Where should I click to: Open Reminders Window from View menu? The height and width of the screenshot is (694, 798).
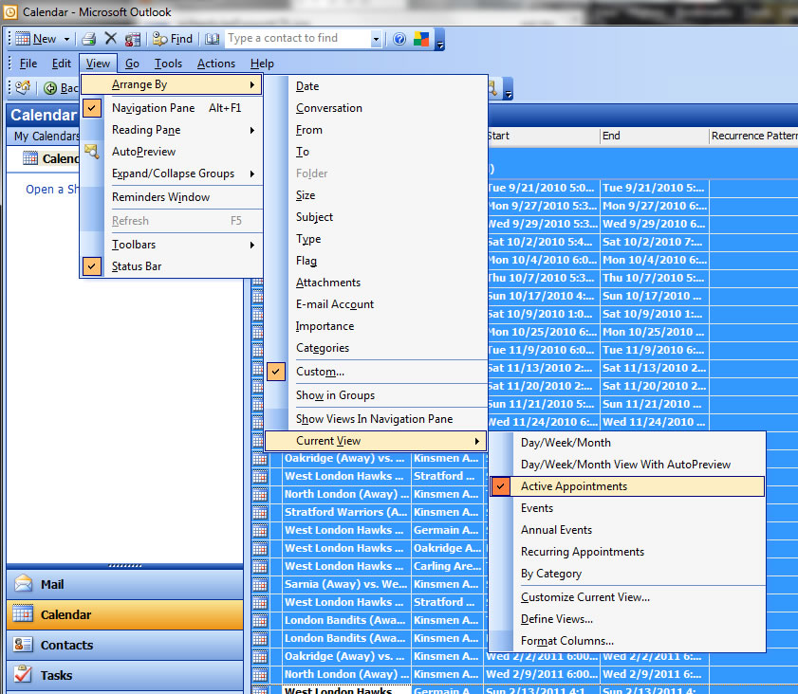172,197
